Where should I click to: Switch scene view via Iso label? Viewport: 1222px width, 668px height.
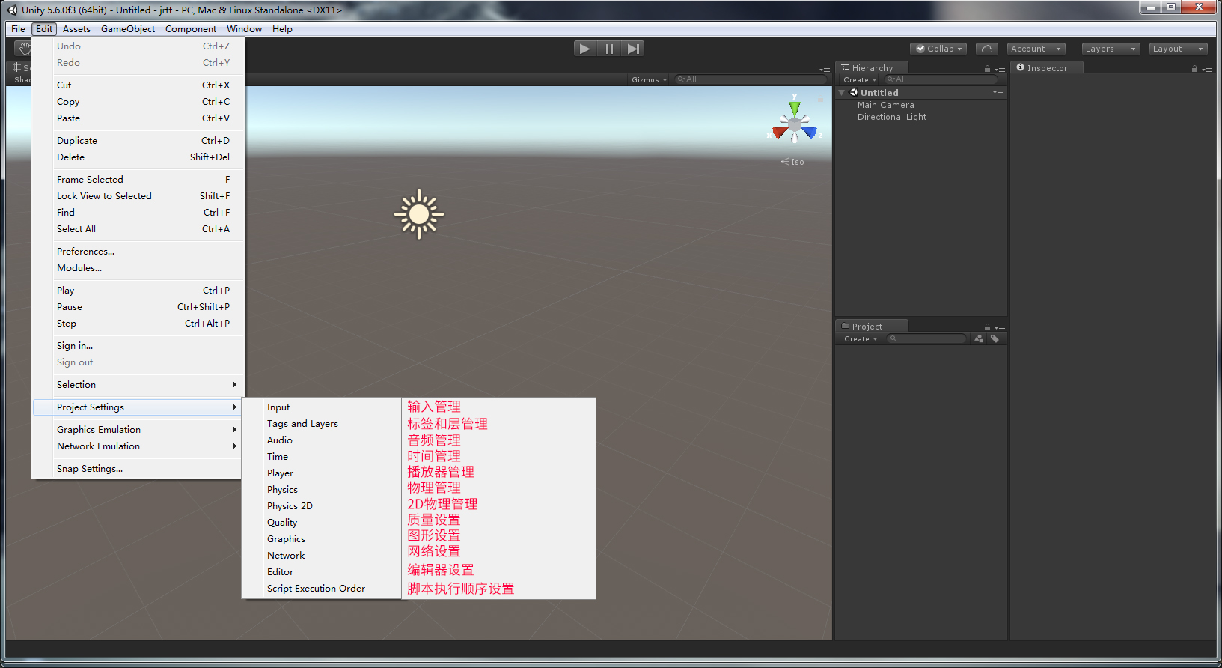[793, 162]
